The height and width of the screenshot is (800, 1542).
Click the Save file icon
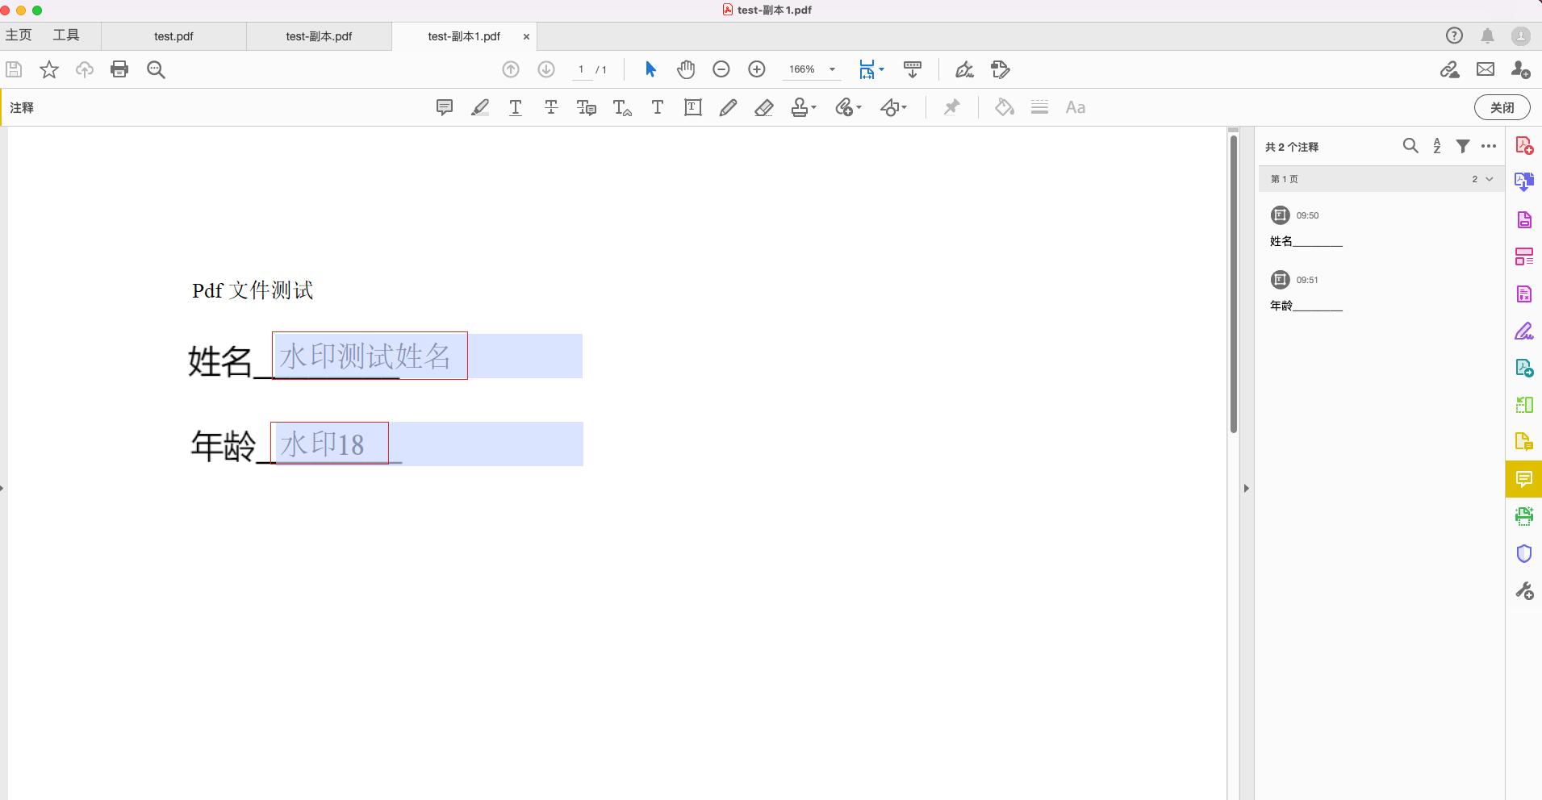tap(14, 69)
